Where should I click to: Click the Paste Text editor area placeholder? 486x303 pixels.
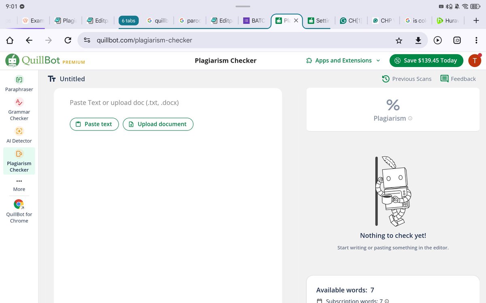coord(124,103)
